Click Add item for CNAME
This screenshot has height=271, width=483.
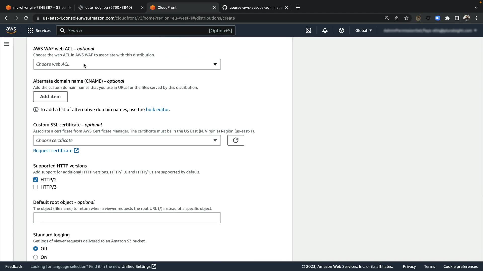click(x=50, y=97)
